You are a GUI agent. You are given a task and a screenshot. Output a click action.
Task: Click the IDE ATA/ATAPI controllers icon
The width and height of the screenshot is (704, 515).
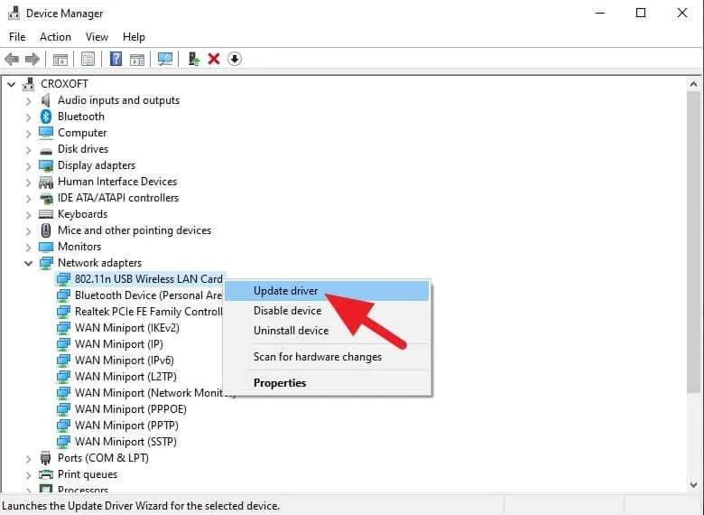coord(46,198)
